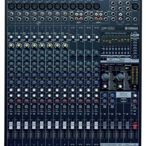Screen dimensions: 146x146
Task: Click the red ST SUB OUT knob
Action: click(135, 101)
